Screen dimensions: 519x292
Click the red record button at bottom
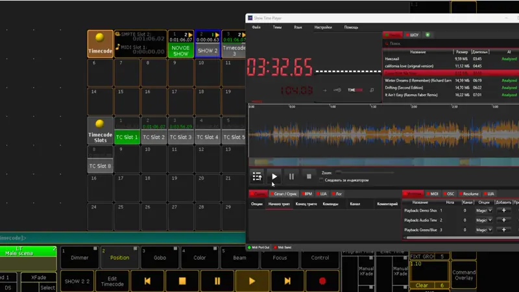[x=322, y=281]
